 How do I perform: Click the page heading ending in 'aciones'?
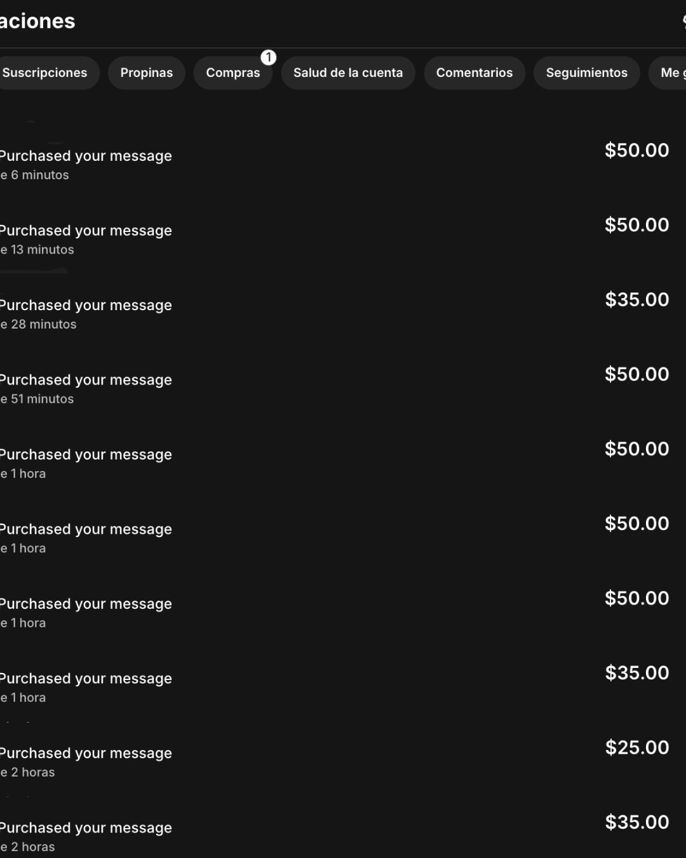pos(37,22)
